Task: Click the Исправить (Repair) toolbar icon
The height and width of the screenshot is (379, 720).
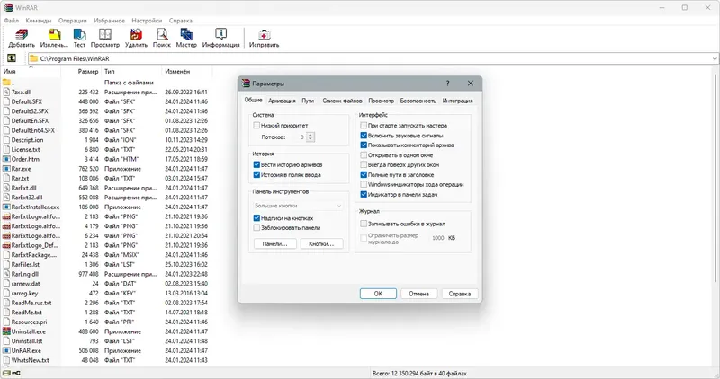Action: [x=264, y=38]
